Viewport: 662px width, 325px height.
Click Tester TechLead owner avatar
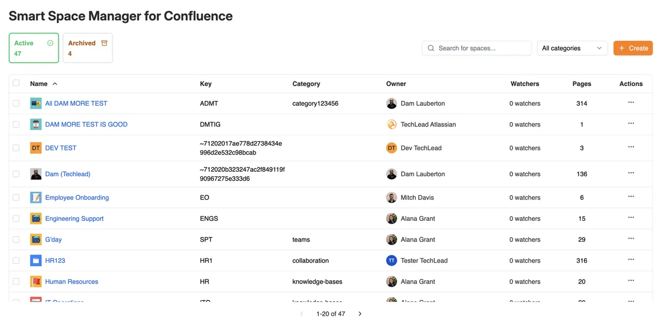[392, 260]
